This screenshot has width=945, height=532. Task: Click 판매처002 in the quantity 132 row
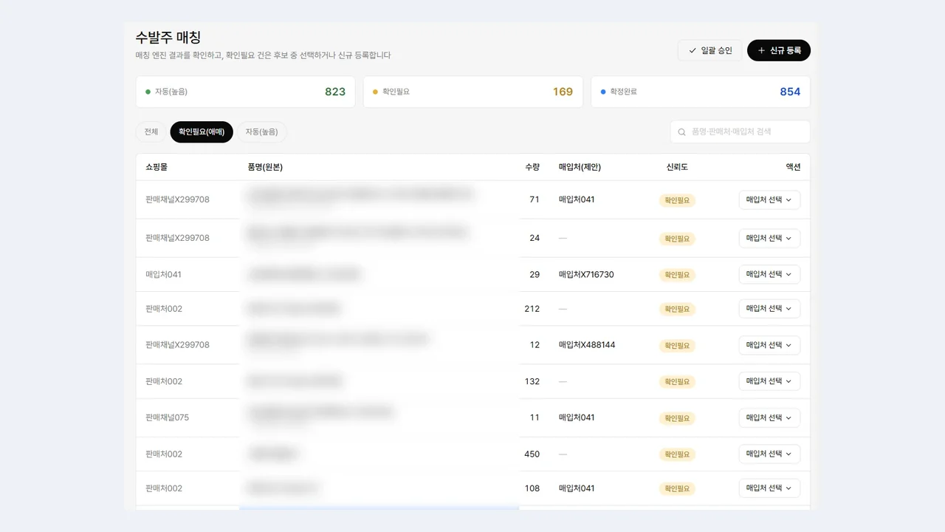(164, 381)
